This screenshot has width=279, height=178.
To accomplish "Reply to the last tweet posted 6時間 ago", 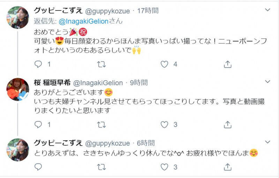I will pos(39,168).
